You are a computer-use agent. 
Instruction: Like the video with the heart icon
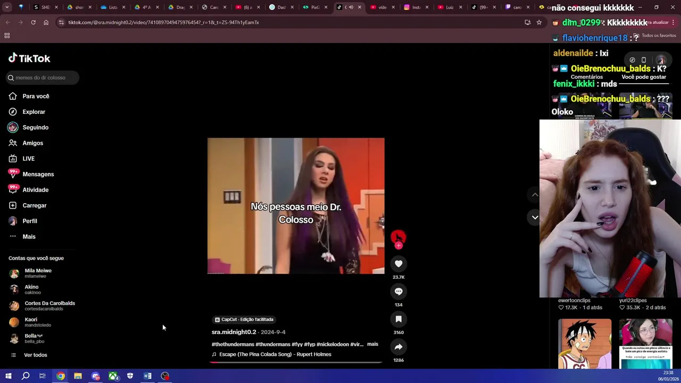pyautogui.click(x=398, y=263)
